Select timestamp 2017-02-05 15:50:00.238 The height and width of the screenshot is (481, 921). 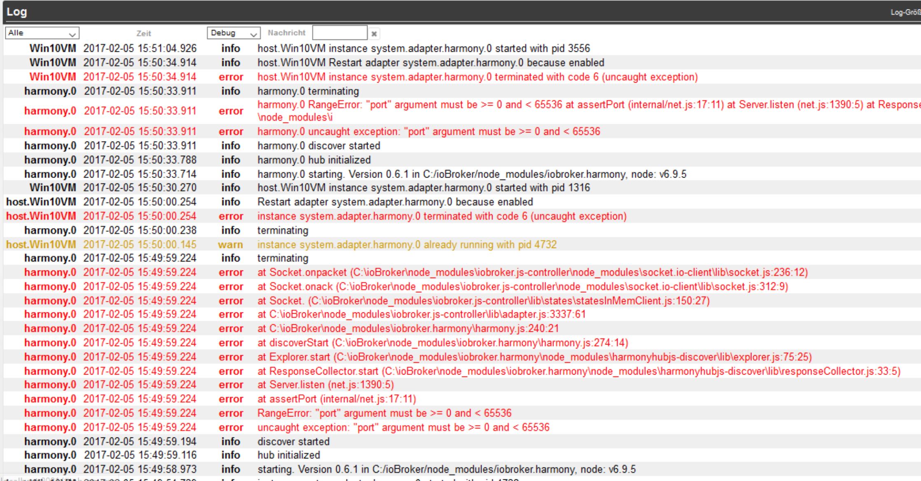coord(140,230)
